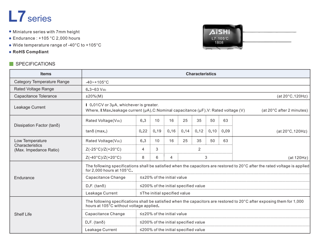Click the L7 series title
Image resolution: width=321 pixels, height=241 pixels.
(x=30, y=17)
